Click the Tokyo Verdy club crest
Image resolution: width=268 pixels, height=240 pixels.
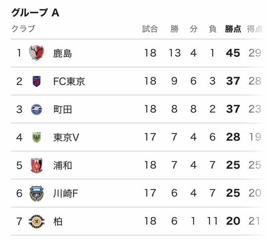pos(36,137)
